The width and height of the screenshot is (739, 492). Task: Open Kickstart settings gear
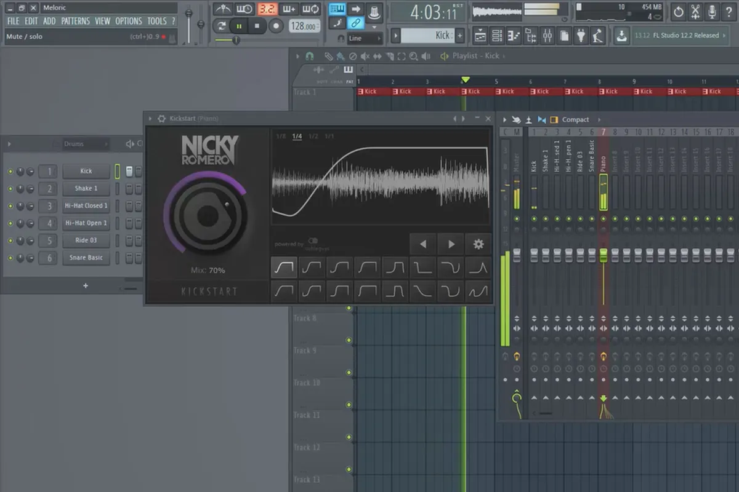click(479, 244)
